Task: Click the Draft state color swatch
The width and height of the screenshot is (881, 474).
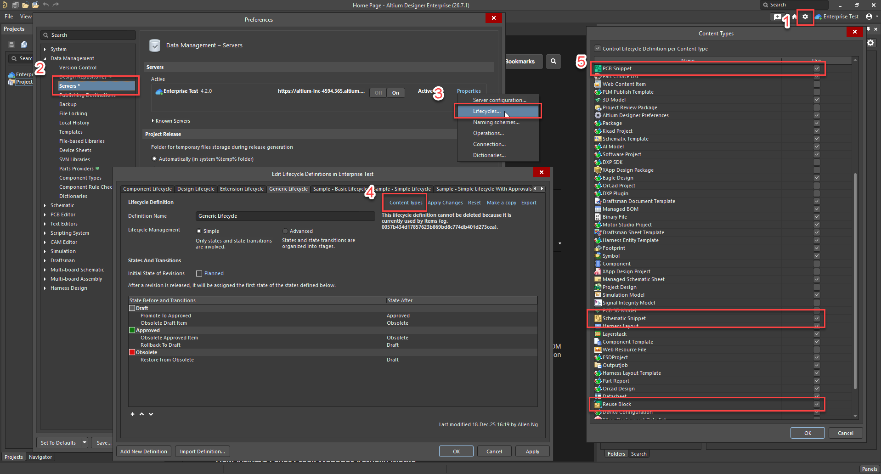Action: 132,308
